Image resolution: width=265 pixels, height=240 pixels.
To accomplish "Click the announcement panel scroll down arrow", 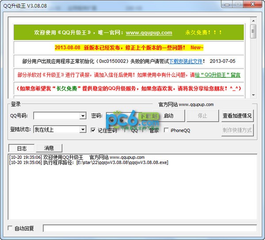I will coord(254,95).
